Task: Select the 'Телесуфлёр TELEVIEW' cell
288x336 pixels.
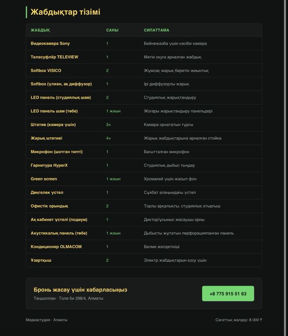Action: point(54,57)
